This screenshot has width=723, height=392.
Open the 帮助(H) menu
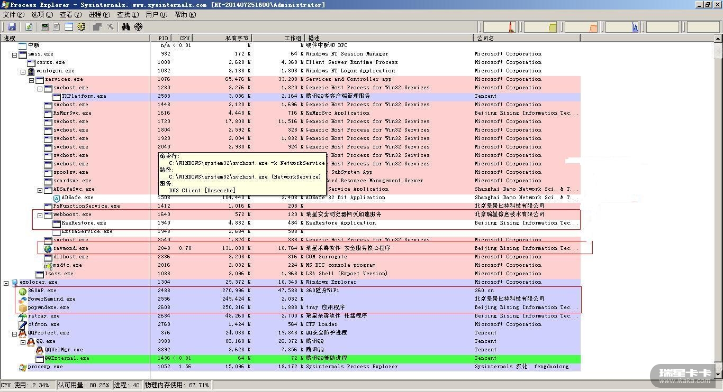185,15
